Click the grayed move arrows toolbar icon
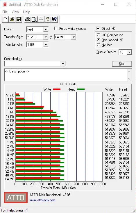Viewport: 136px width, 213px height. (x=41, y=19)
